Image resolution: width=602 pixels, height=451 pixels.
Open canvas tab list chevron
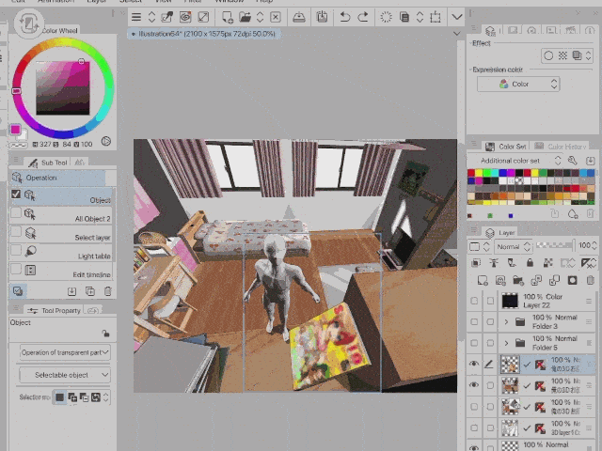pyautogui.click(x=456, y=34)
